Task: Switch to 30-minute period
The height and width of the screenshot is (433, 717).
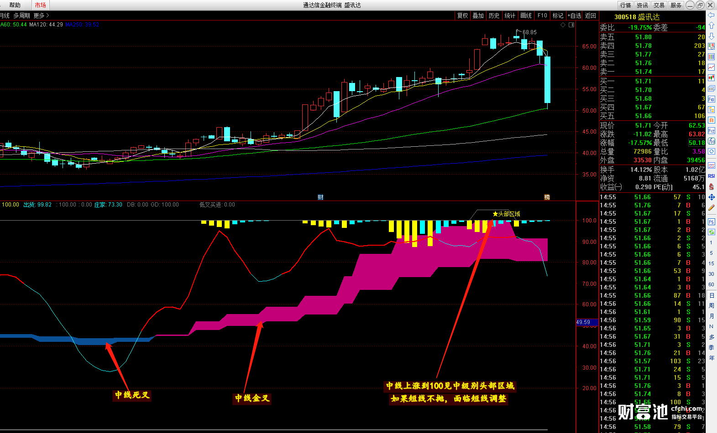Action: point(711,274)
